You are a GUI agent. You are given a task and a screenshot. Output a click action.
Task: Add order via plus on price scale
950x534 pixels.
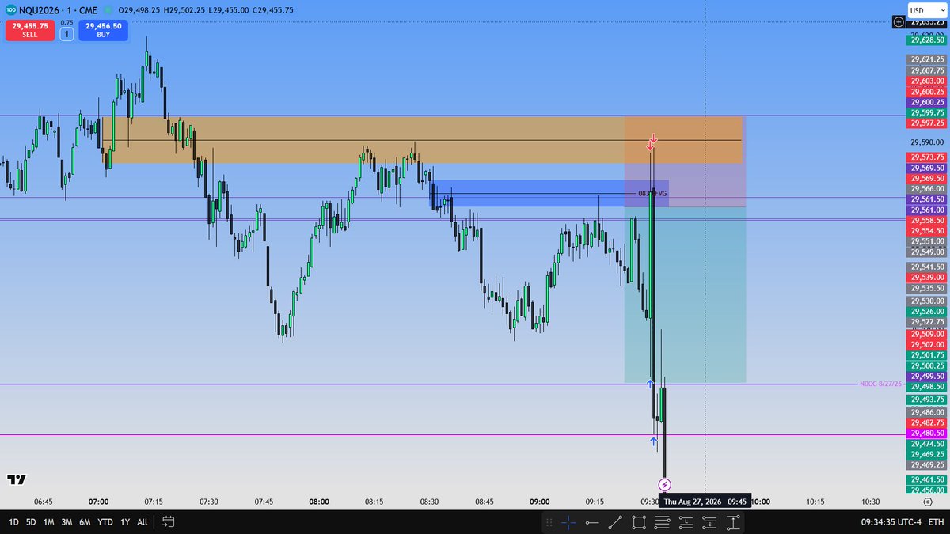898,22
